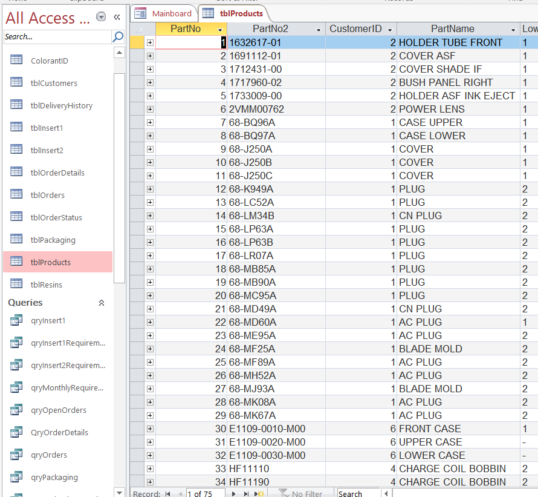Select the qryPackaging query icon
Screen dimensions: 538x497
pos(16,477)
